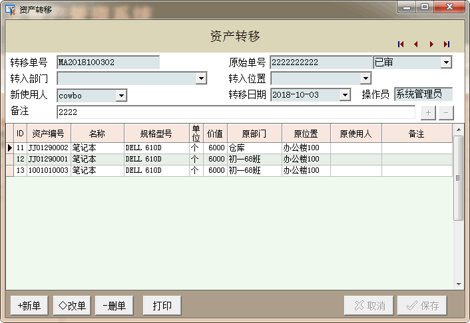Click previous record navigation arrow
This screenshot has height=323, width=470.
click(x=416, y=45)
